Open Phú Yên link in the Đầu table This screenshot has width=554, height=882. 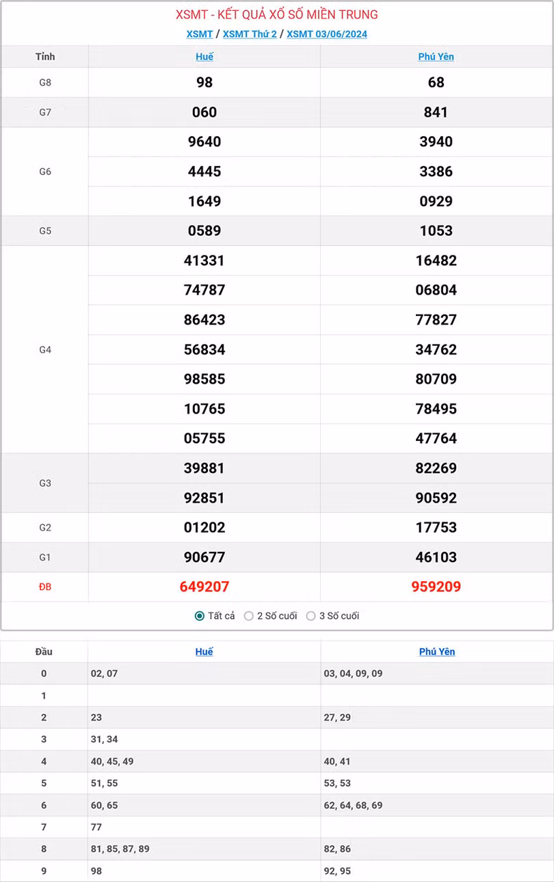436,651
